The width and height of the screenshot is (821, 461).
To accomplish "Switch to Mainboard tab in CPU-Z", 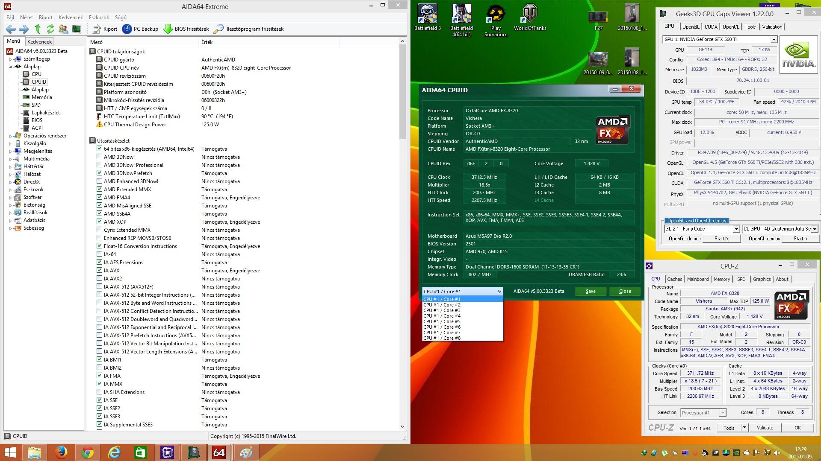I will tap(697, 279).
